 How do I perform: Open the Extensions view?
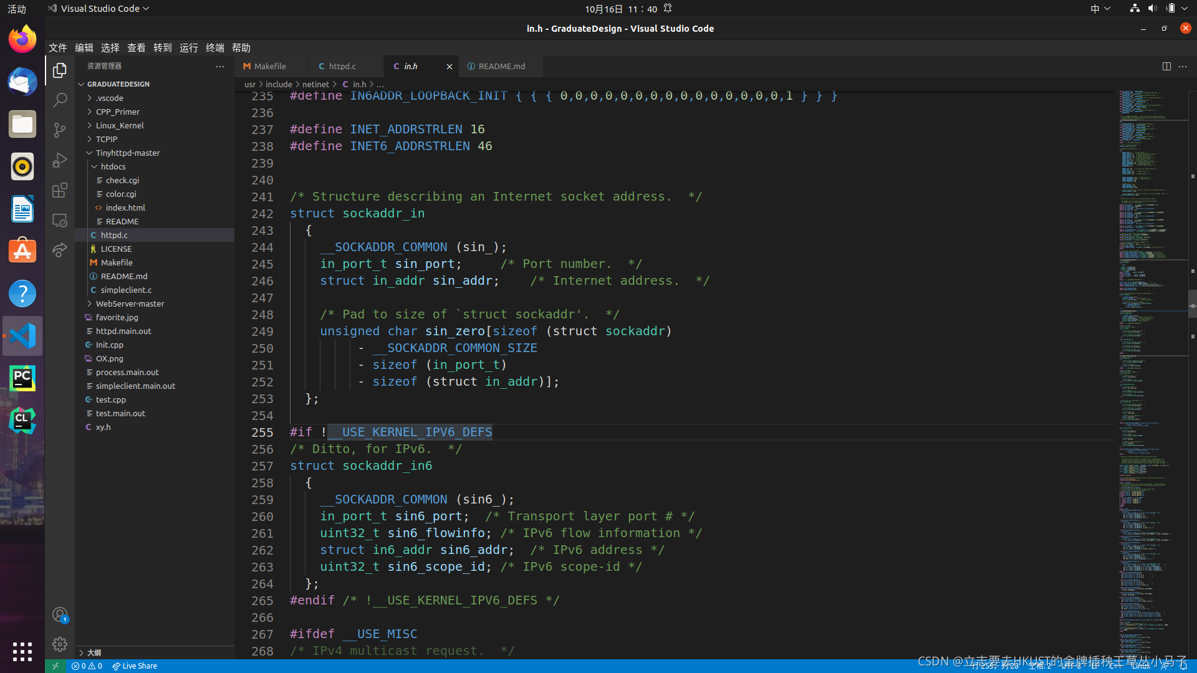[x=60, y=190]
